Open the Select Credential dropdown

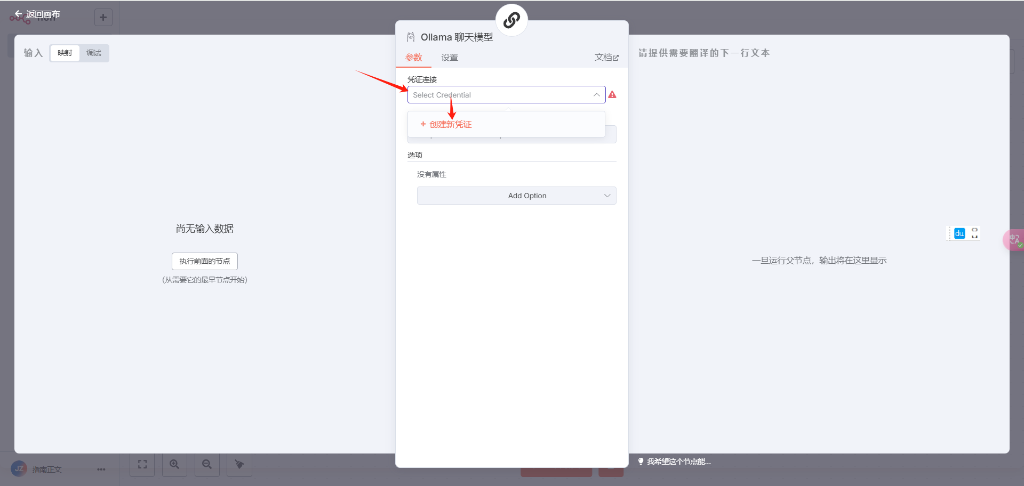[507, 95]
